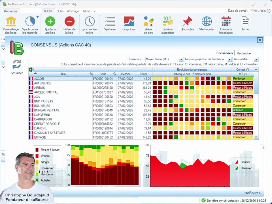The image size is (272, 204).
Task: Open the Outils menu
Action: [60, 11]
